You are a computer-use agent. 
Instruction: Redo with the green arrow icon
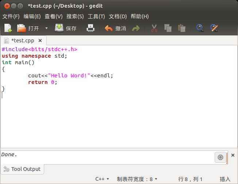[136, 28]
